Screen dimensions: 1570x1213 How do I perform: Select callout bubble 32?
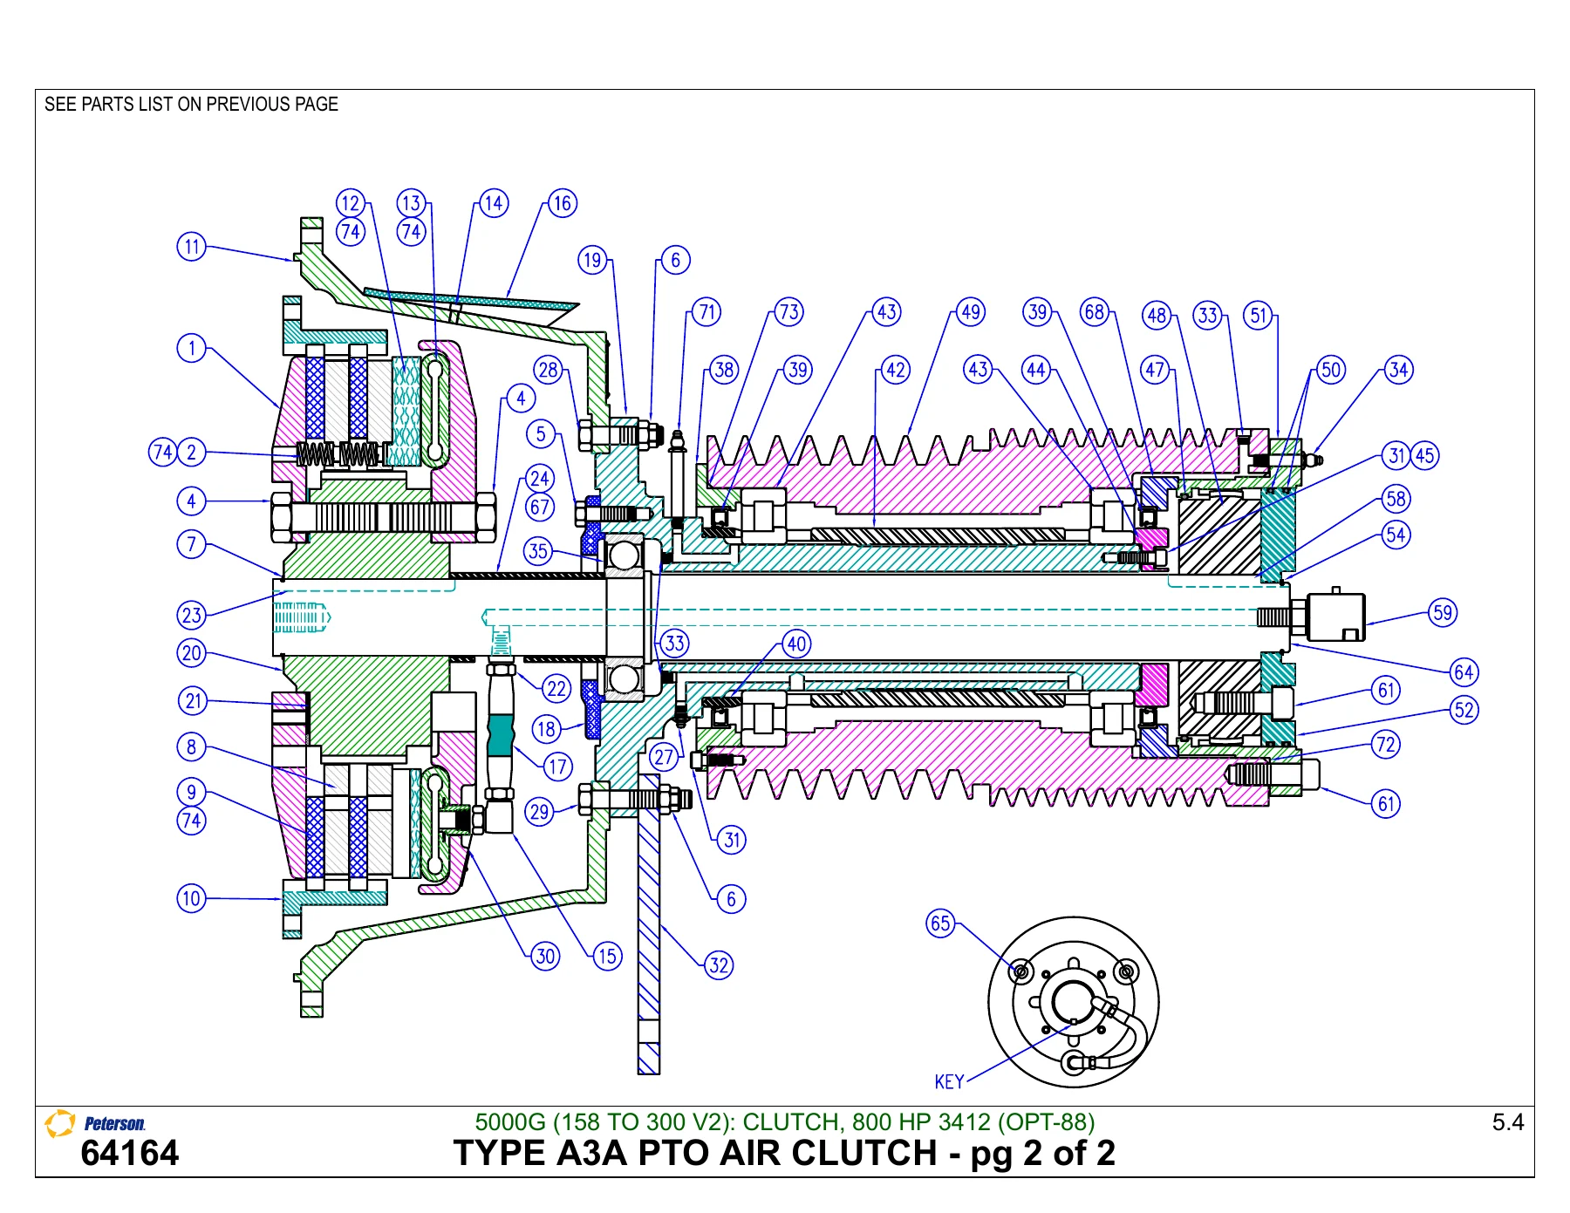click(x=719, y=965)
